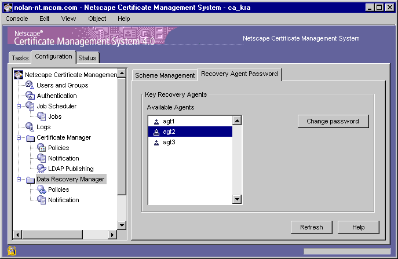Viewport: 398px width, 259px height.
Task: Select the Configuration tab
Action: pos(53,57)
